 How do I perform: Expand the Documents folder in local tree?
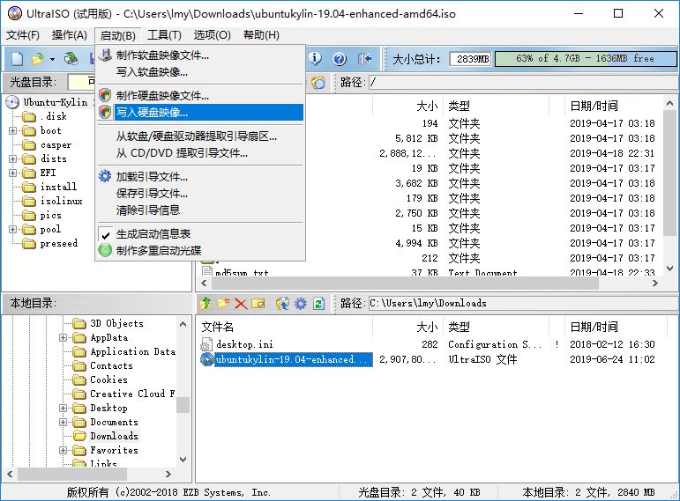64,422
